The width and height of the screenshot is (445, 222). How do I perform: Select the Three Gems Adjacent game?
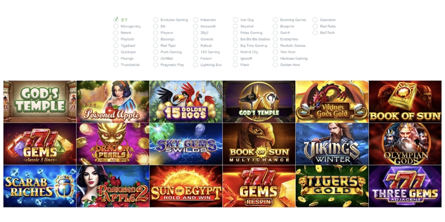point(406,186)
